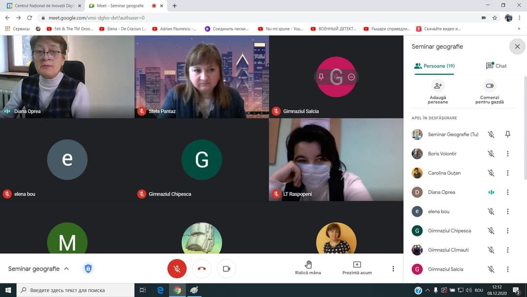The width and height of the screenshot is (527, 297).
Task: Mute Carolina Guțan's microphone icon
Action: click(491, 173)
